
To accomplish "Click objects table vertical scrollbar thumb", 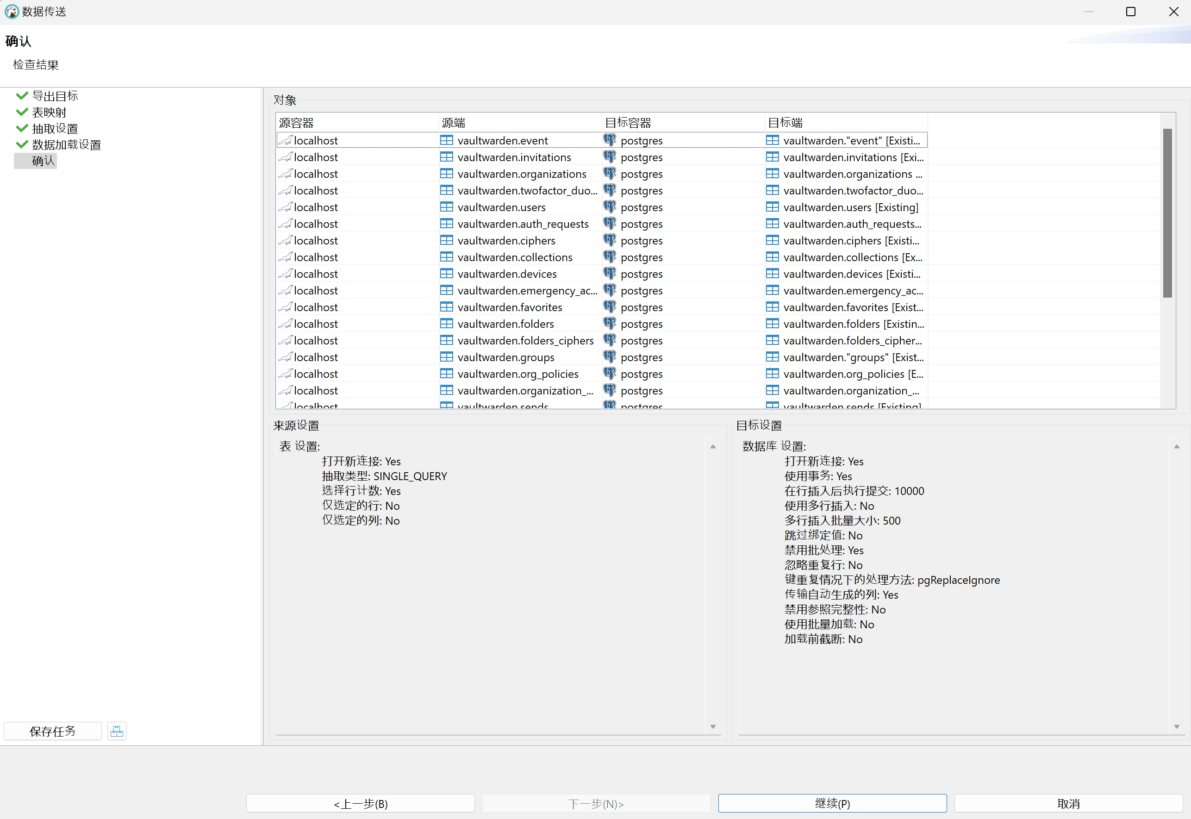I will point(1167,213).
